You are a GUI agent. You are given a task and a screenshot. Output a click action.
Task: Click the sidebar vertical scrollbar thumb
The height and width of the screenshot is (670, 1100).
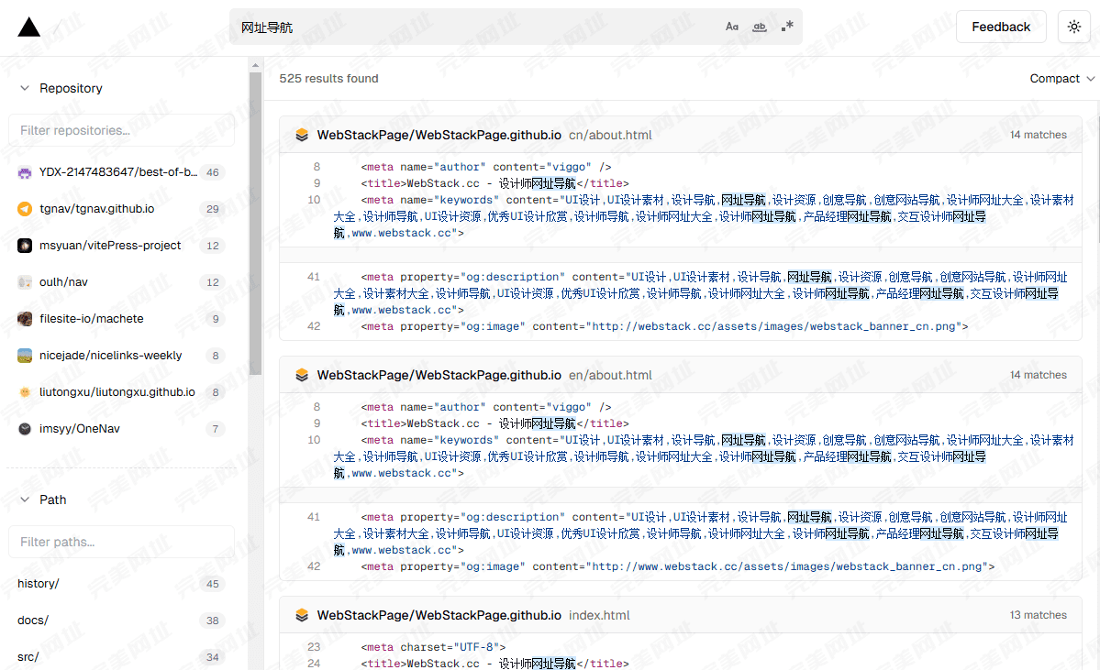(x=255, y=223)
